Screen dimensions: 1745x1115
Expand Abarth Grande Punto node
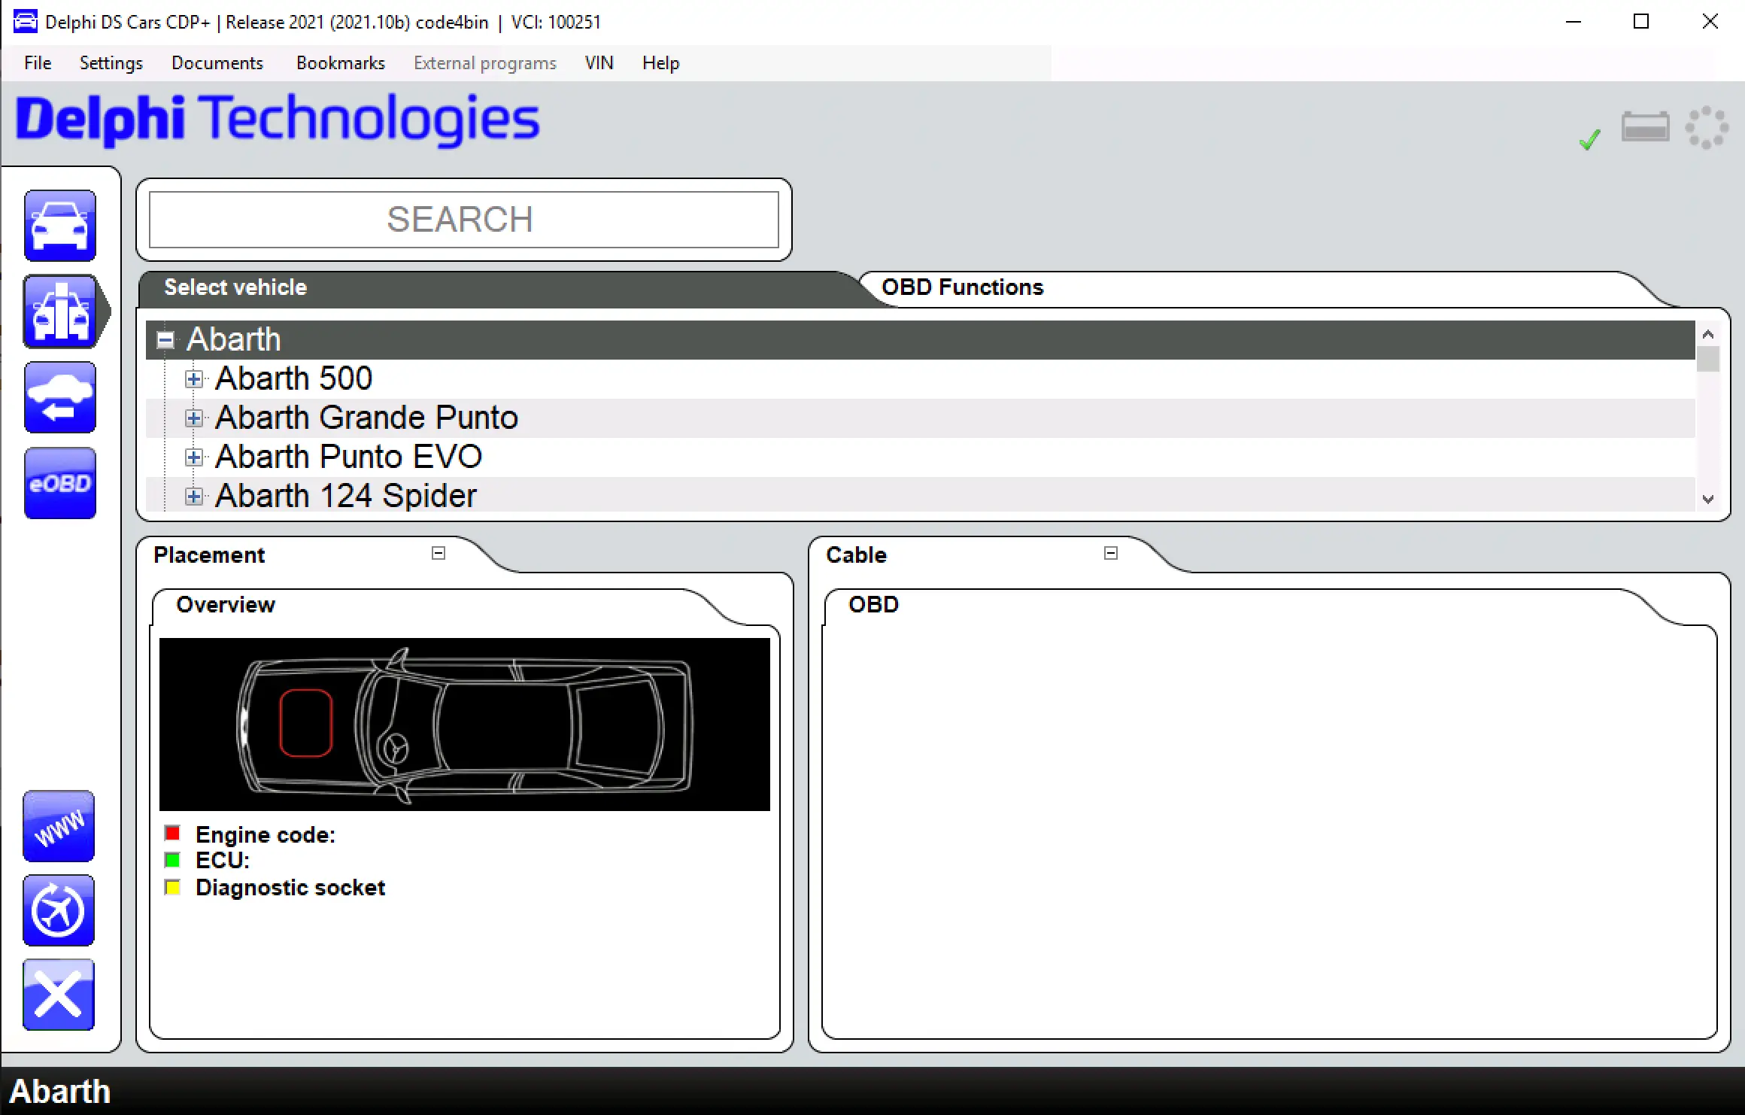194,418
